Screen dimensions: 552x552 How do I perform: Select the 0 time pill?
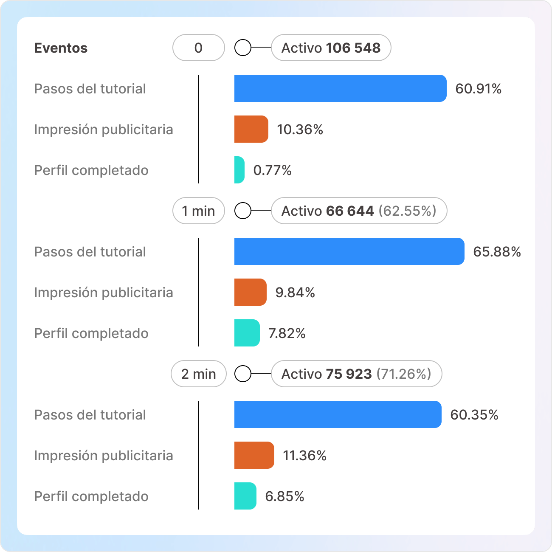tap(198, 48)
